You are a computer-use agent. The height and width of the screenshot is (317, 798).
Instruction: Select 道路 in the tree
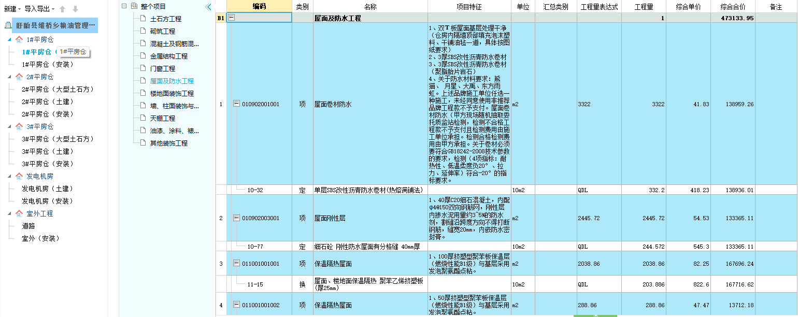coord(28,226)
